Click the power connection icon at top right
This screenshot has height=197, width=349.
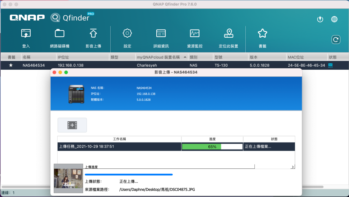(x=320, y=19)
